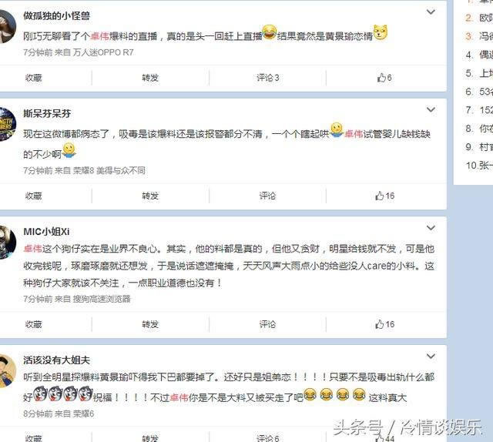
Task: Click 转发 under 斯呆芬呆芬's post
Action: pyautogui.click(x=150, y=196)
